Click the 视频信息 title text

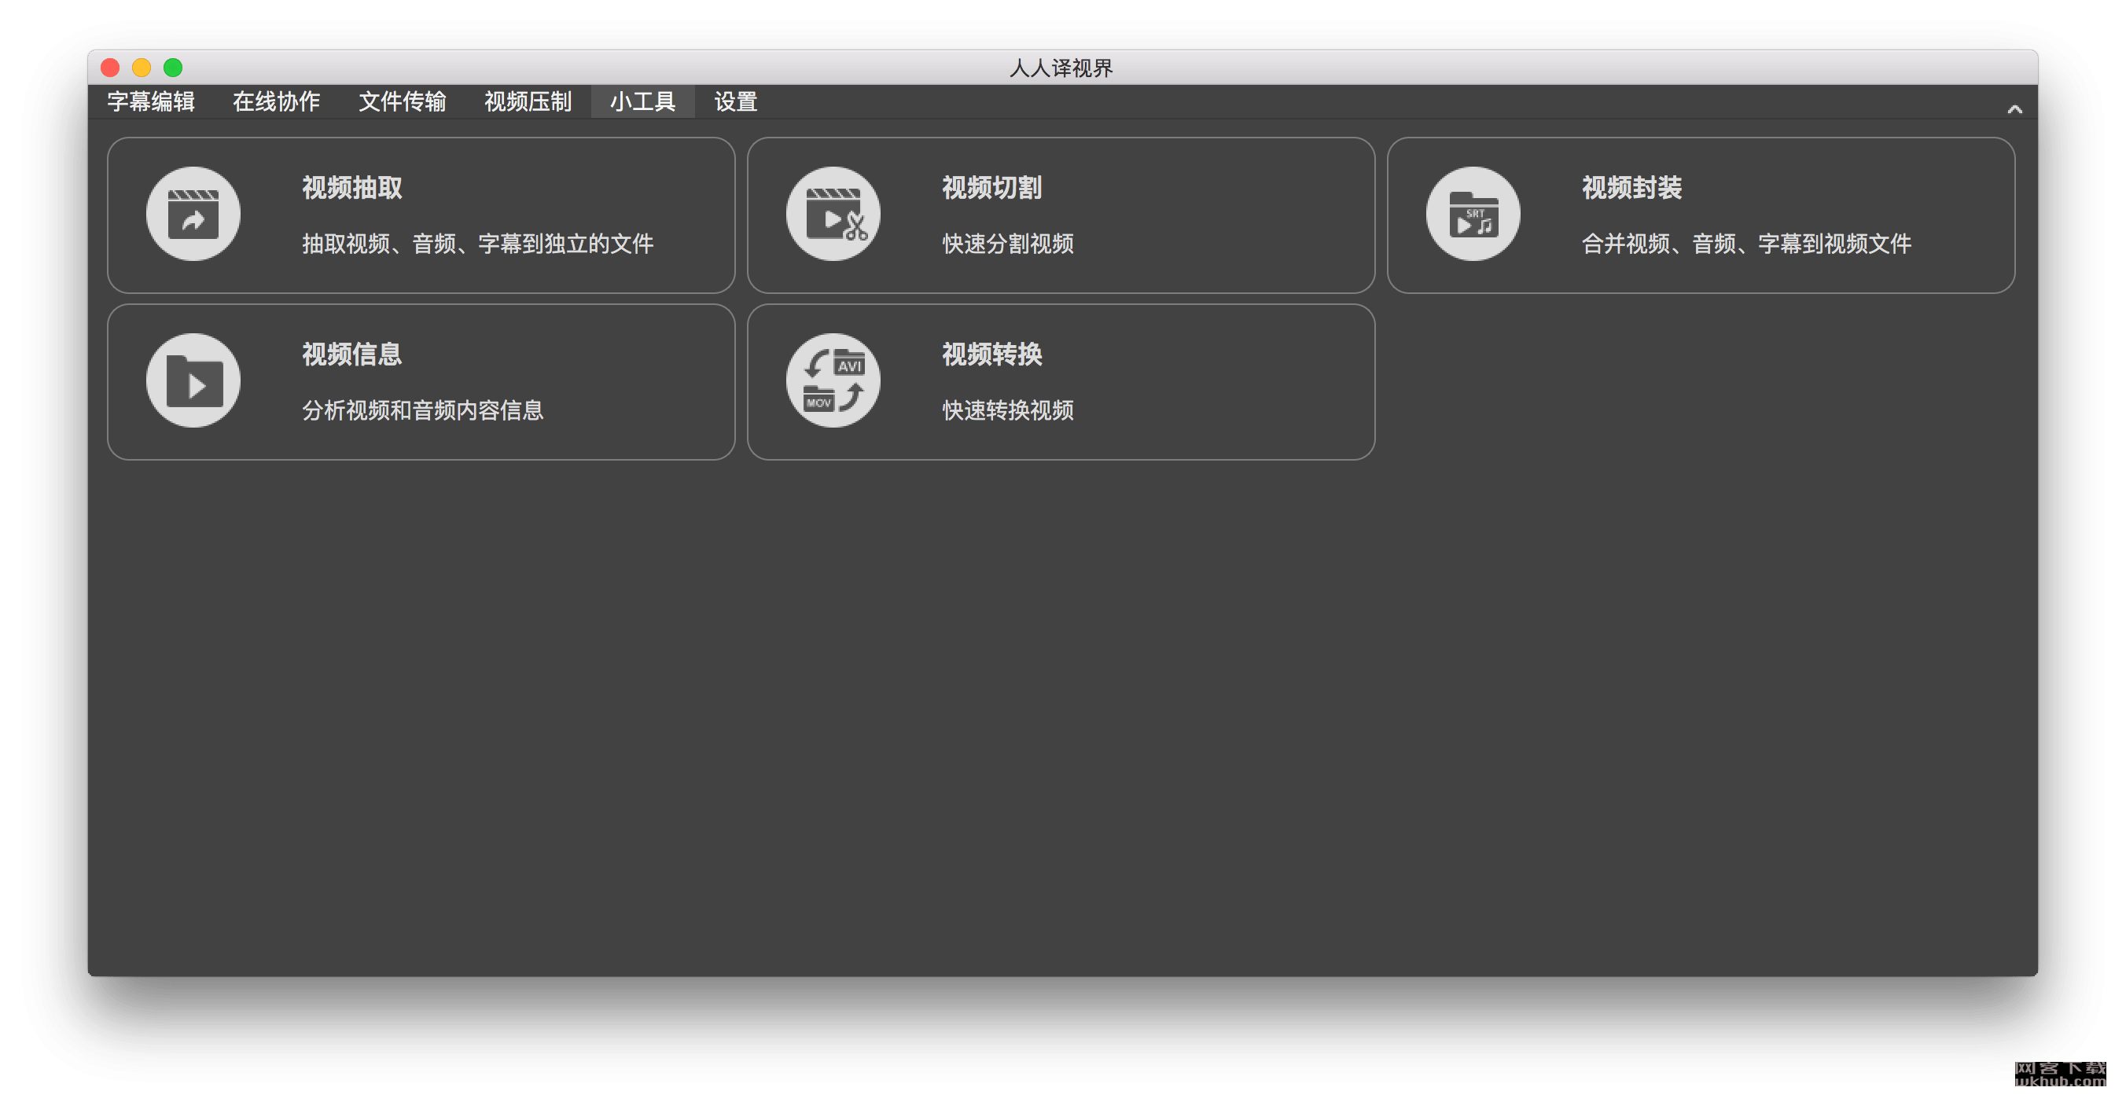click(352, 354)
